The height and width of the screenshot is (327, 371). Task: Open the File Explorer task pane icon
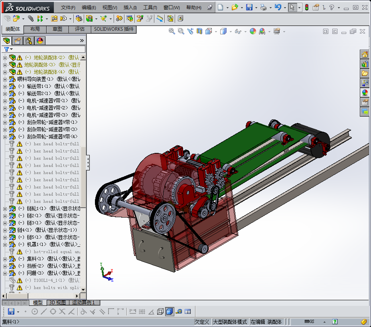[365, 73]
